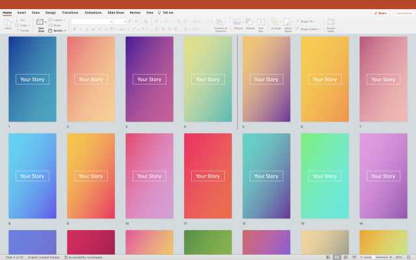This screenshot has height=260, width=416.
Task: Insert a picture using the Picture icon
Action: point(237,22)
